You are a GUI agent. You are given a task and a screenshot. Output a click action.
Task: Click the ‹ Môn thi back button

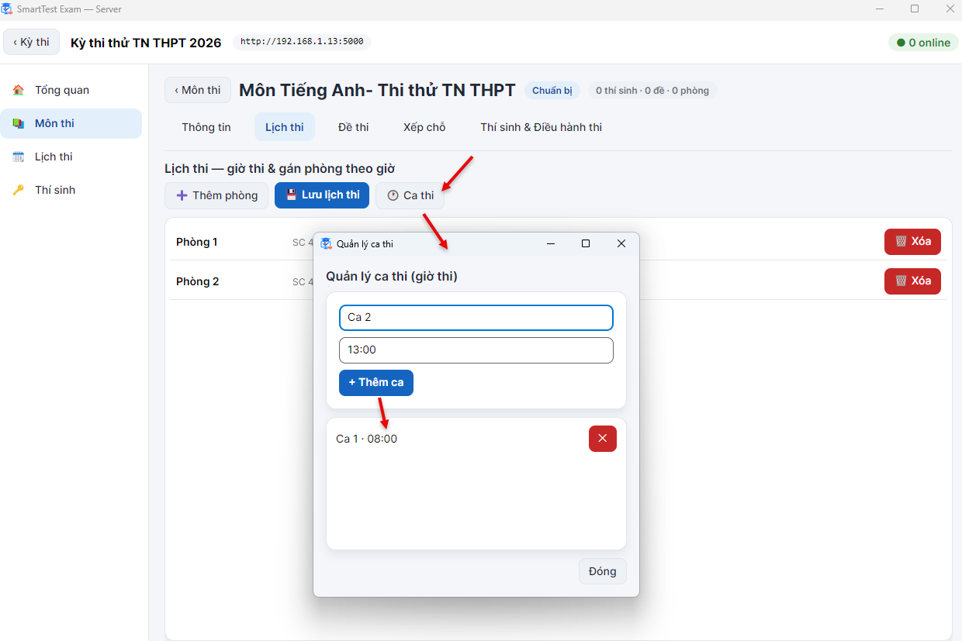pos(198,90)
